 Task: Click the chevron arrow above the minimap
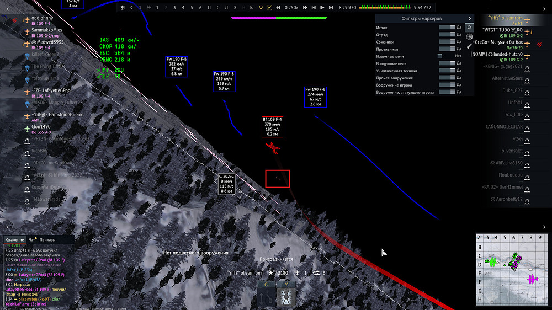pyautogui.click(x=544, y=227)
